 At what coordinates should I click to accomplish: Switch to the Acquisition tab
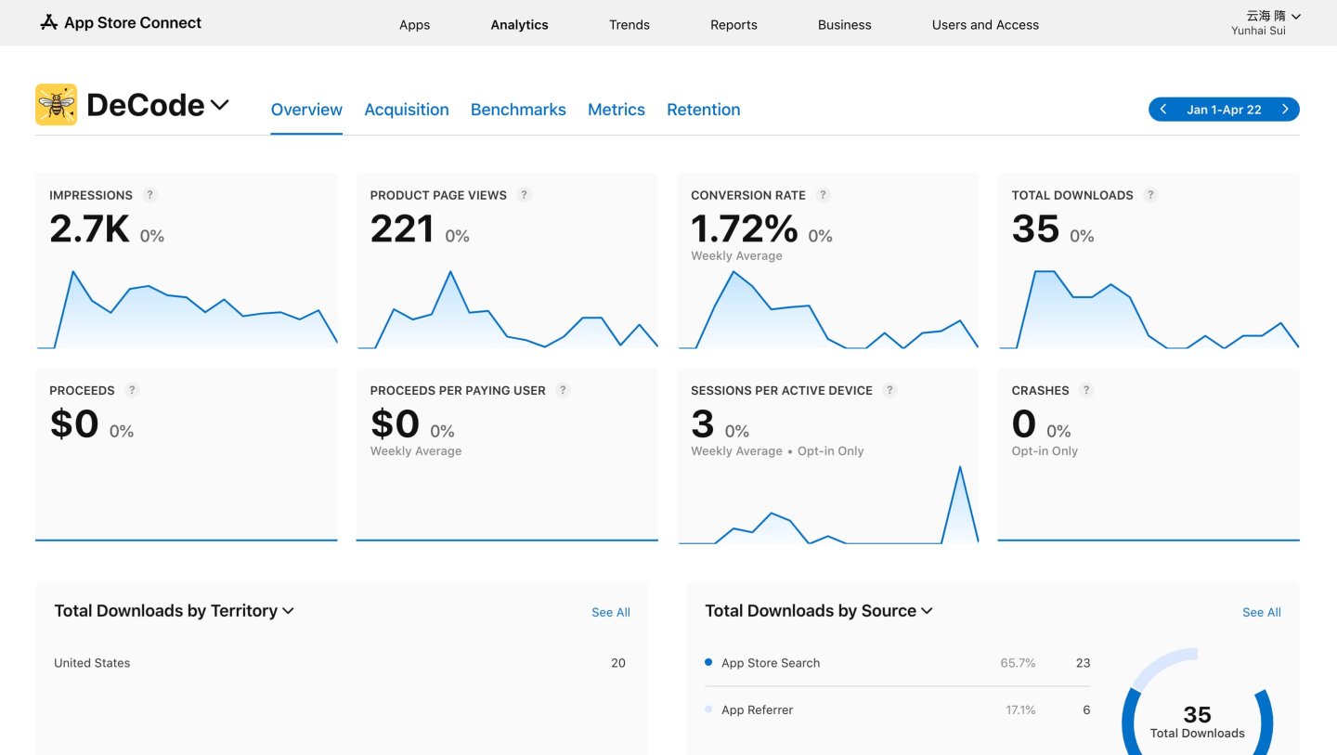coord(406,110)
